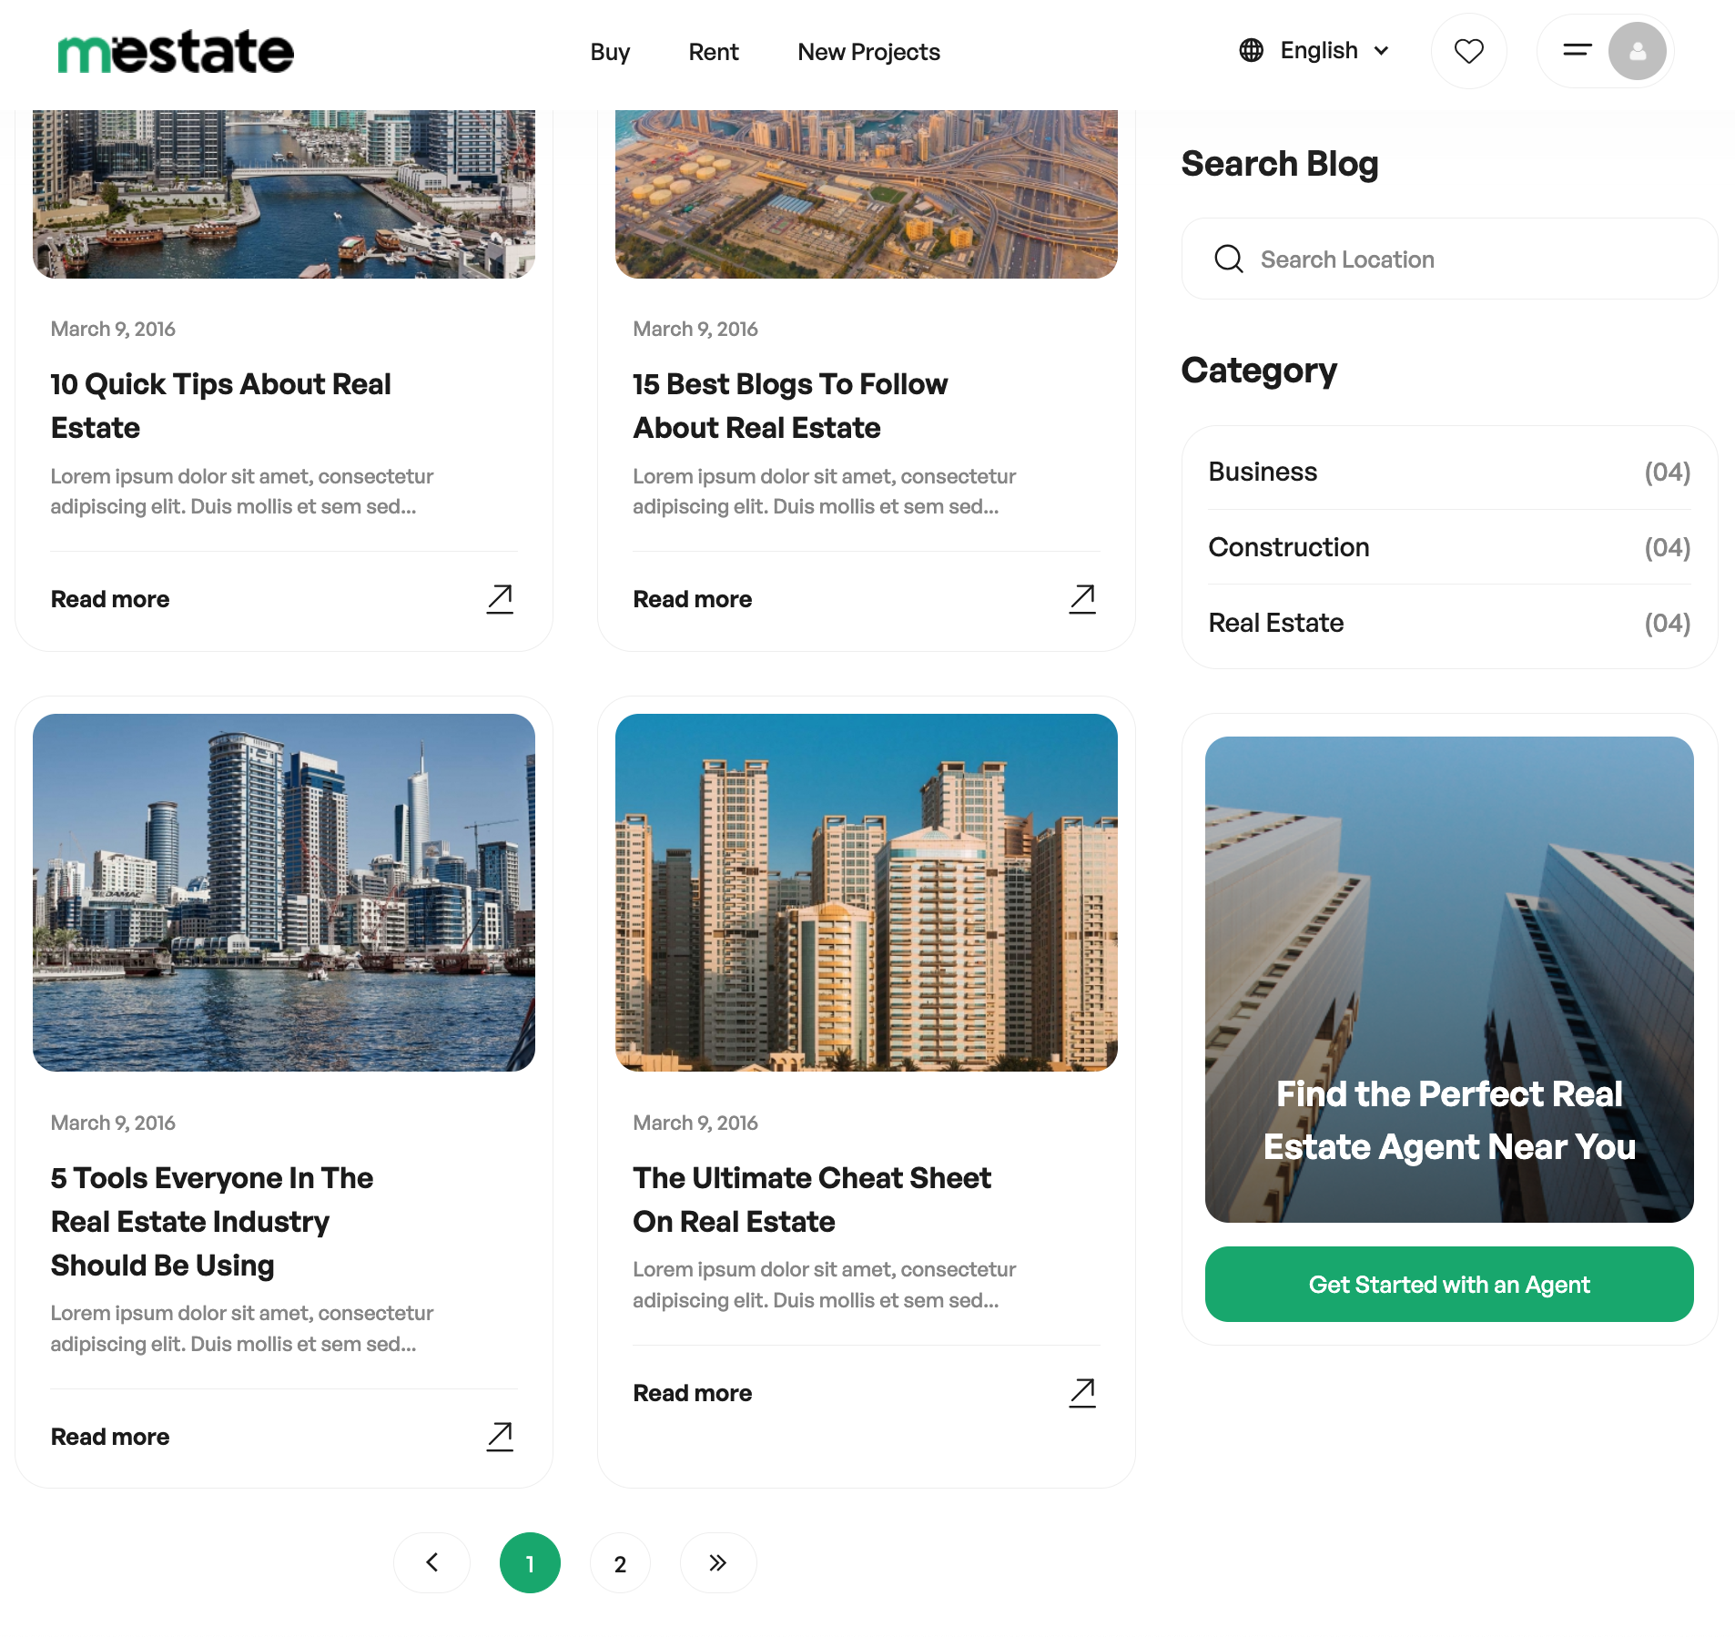Open 15 Best Blogs To Follow title
Image resolution: width=1735 pixels, height=1637 pixels.
pos(790,406)
